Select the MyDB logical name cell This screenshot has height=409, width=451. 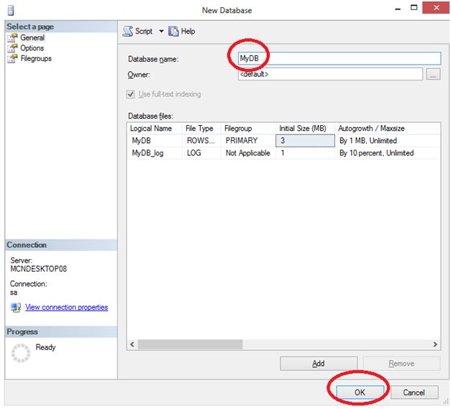(155, 141)
